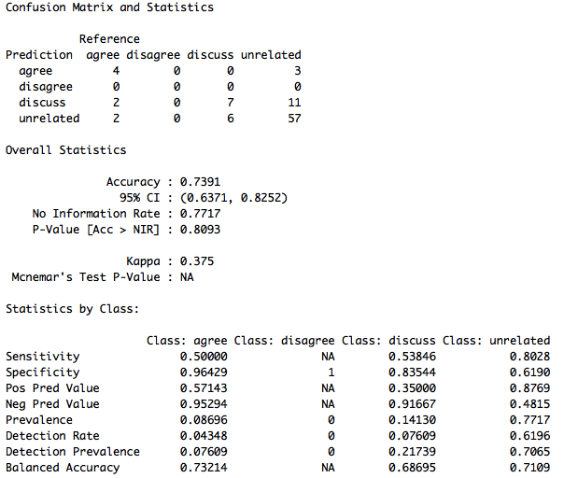Select the "Balanced Accuracy" row label

point(63,468)
